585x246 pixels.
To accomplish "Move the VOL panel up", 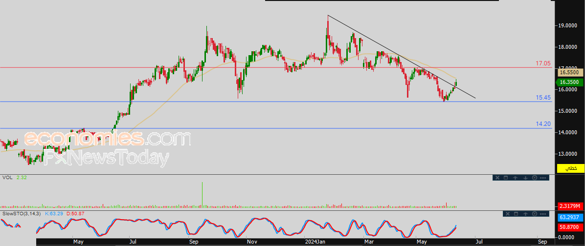I will click(516, 178).
